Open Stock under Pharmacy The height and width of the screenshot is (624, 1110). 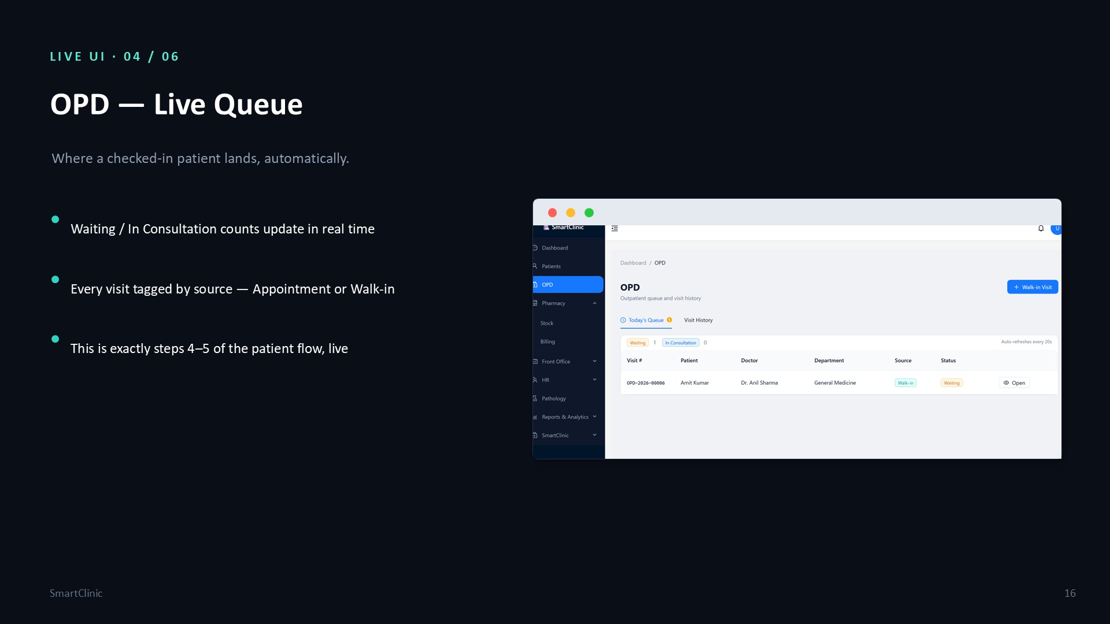tap(547, 324)
